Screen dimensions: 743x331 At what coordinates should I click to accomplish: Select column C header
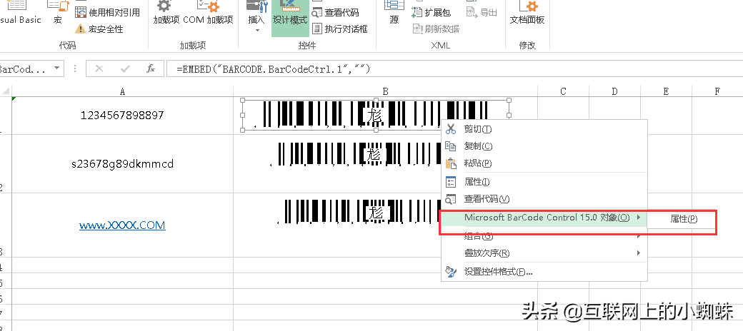click(564, 91)
